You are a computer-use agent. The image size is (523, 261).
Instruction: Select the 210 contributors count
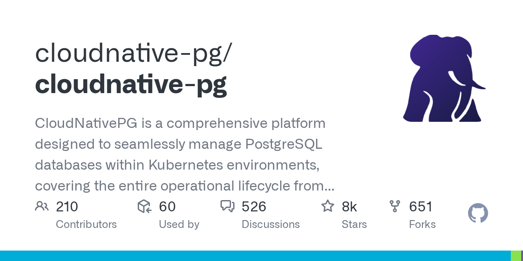[x=67, y=207]
